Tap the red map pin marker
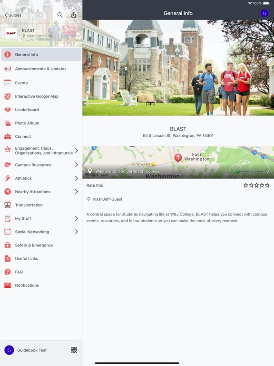 [178, 158]
